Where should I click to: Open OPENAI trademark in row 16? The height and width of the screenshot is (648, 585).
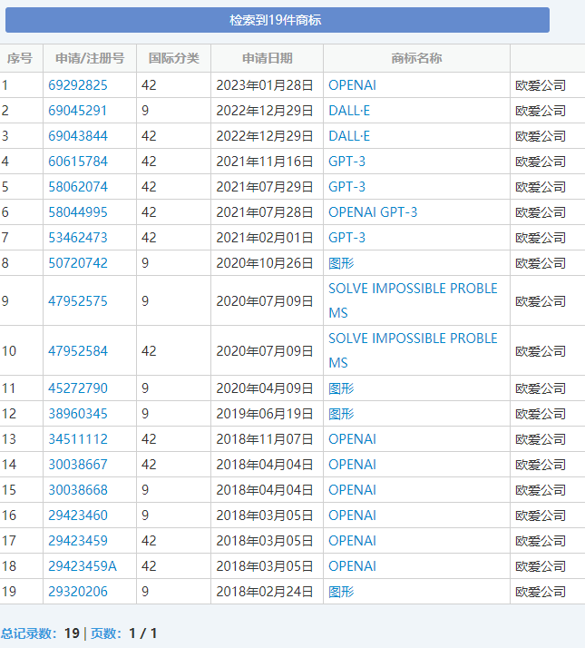353,515
